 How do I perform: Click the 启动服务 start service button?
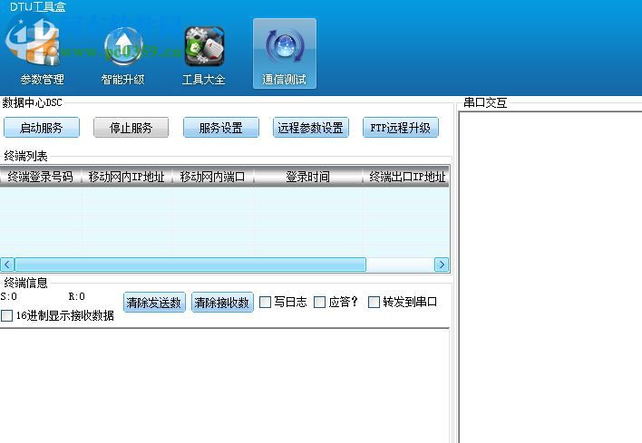coord(42,128)
